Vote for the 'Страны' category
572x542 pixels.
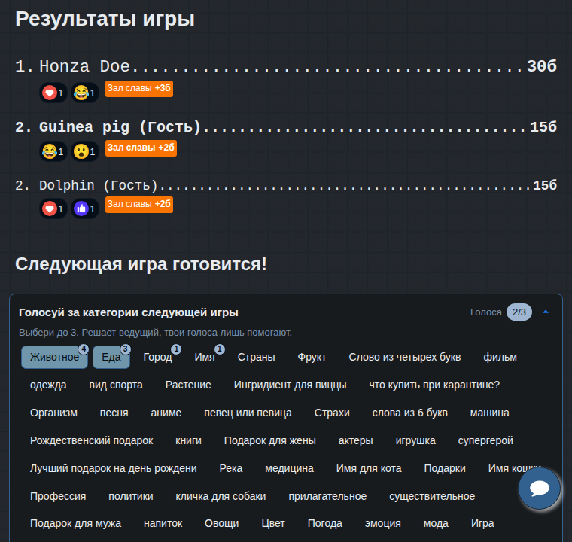point(256,357)
